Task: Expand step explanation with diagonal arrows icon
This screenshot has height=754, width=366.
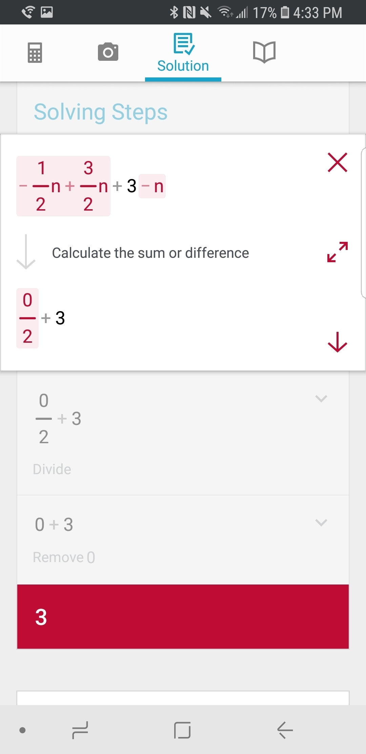Action: pos(338,252)
